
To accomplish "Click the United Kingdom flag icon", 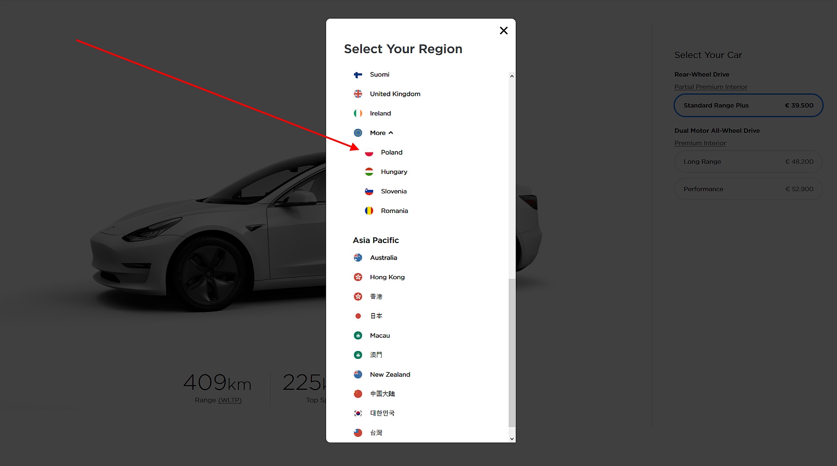I will click(358, 94).
